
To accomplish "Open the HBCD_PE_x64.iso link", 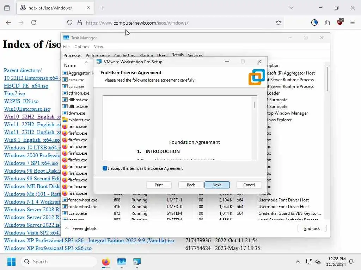I will pyautogui.click(x=26, y=86).
